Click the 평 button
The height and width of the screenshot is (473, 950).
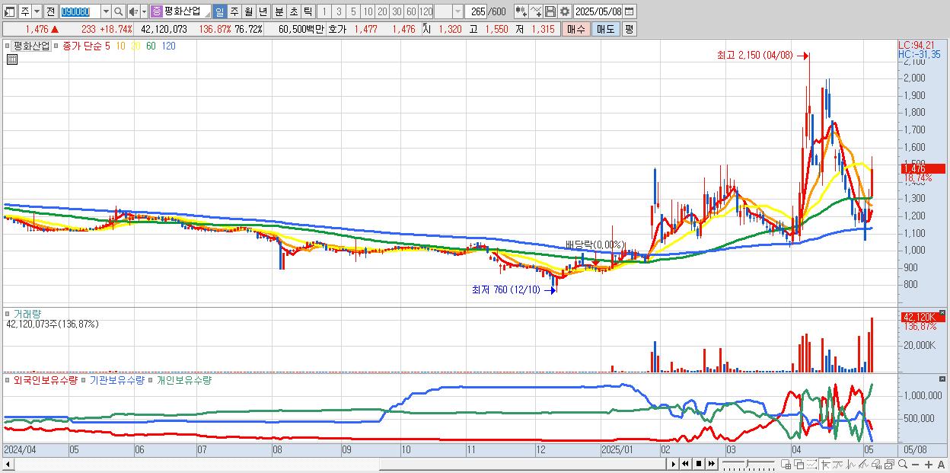(x=629, y=29)
